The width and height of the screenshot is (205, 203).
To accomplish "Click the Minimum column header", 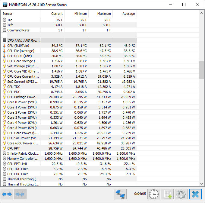I will tap(77, 14).
